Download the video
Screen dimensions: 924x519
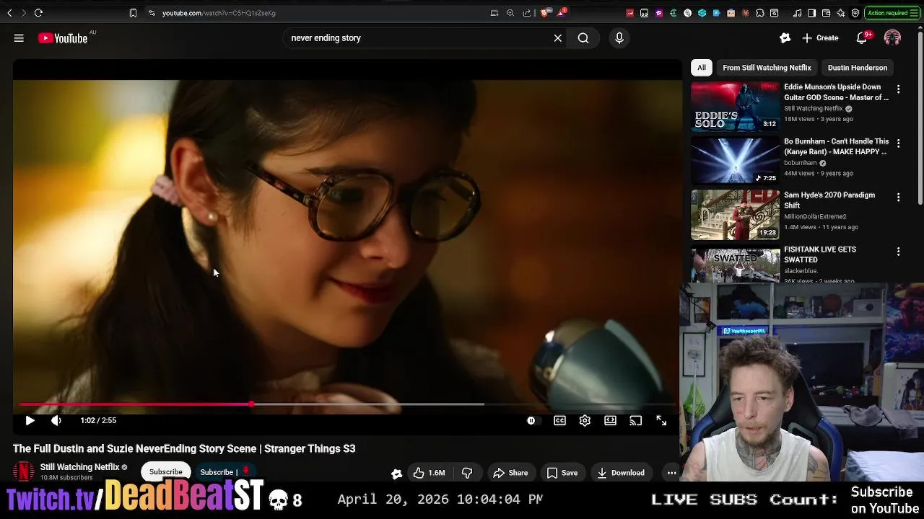(x=621, y=473)
